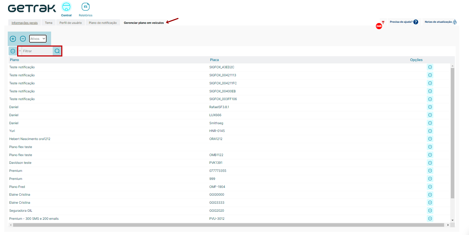Screen dimensions: 469x235
Task: Remove plan from PVU-3012 row
Action: tap(430, 219)
